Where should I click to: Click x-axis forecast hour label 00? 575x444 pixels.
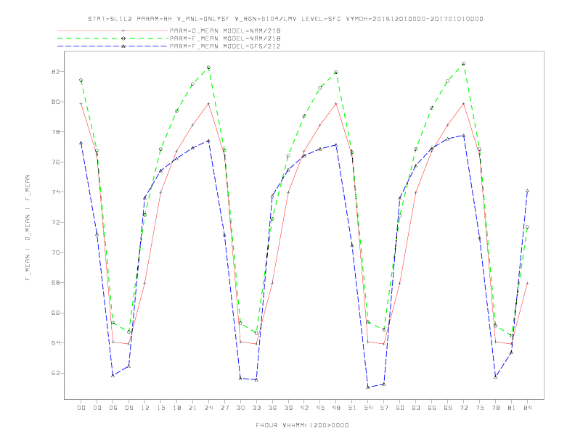(81, 408)
